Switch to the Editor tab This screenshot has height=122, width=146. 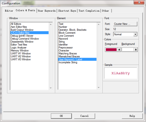point(9,11)
